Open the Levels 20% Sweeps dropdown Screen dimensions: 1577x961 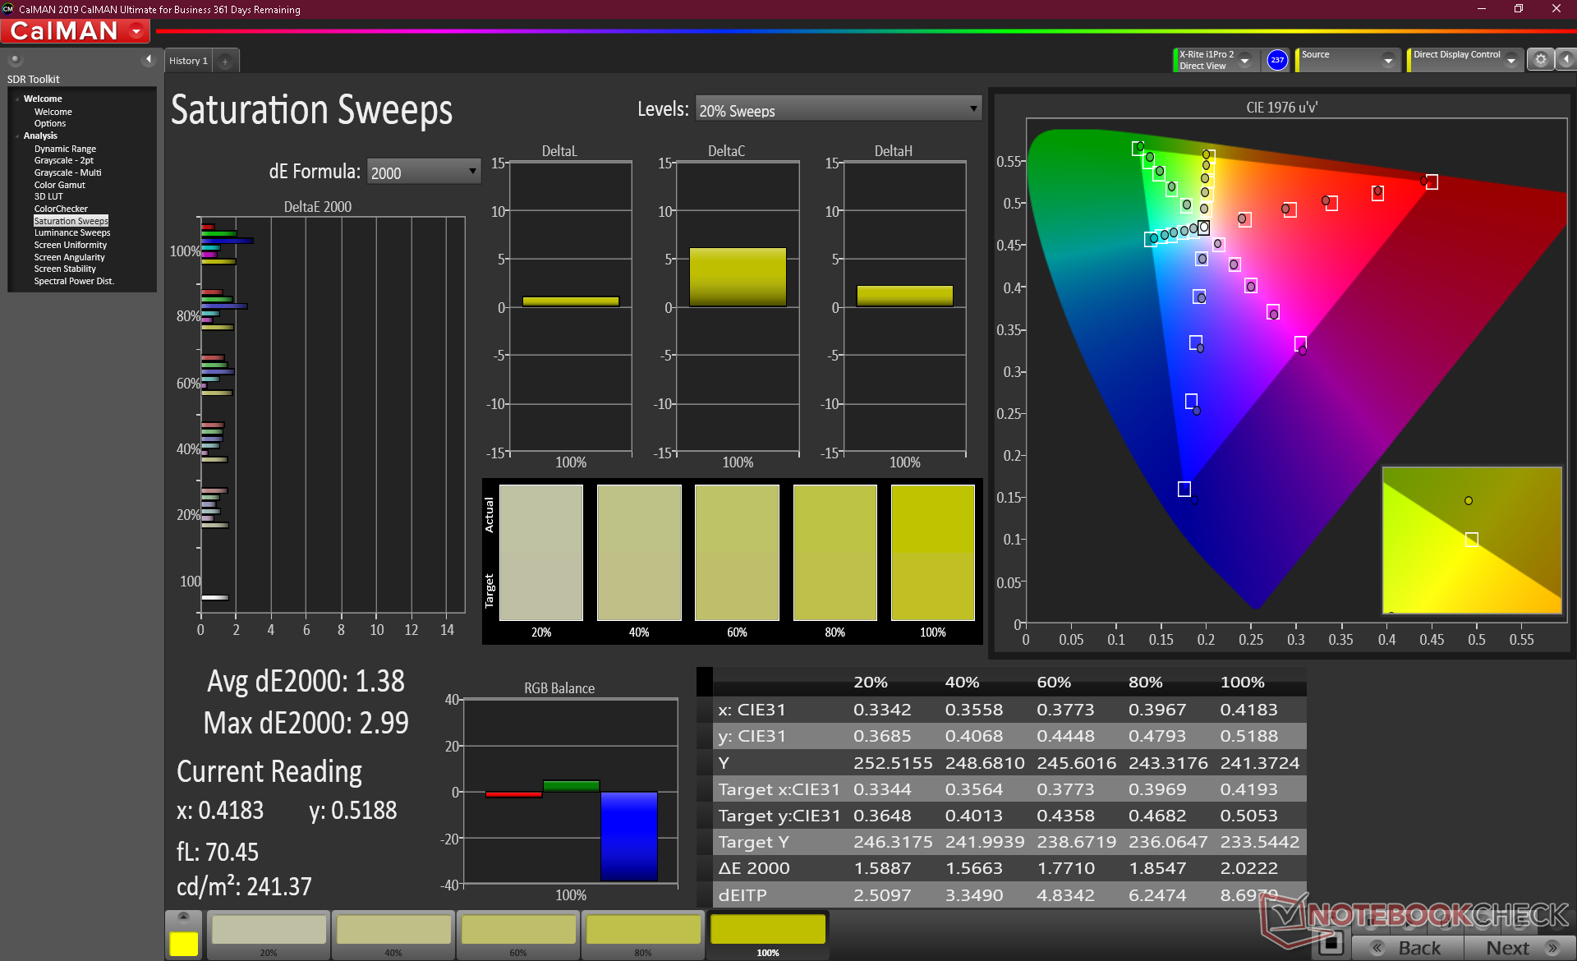pyautogui.click(x=838, y=109)
